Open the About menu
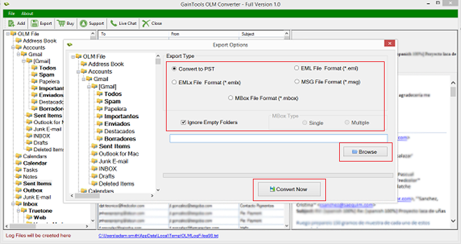Viewport: 461px width, 244px height. pos(27,13)
